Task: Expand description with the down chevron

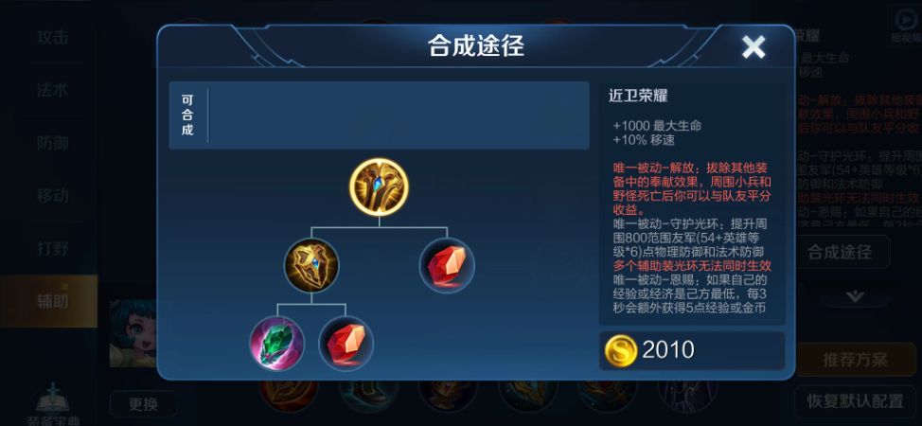Action: point(855,297)
